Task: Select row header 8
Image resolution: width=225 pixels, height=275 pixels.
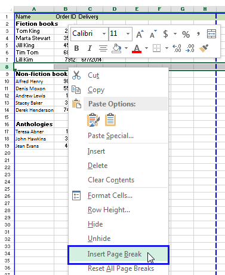Action: [7, 67]
